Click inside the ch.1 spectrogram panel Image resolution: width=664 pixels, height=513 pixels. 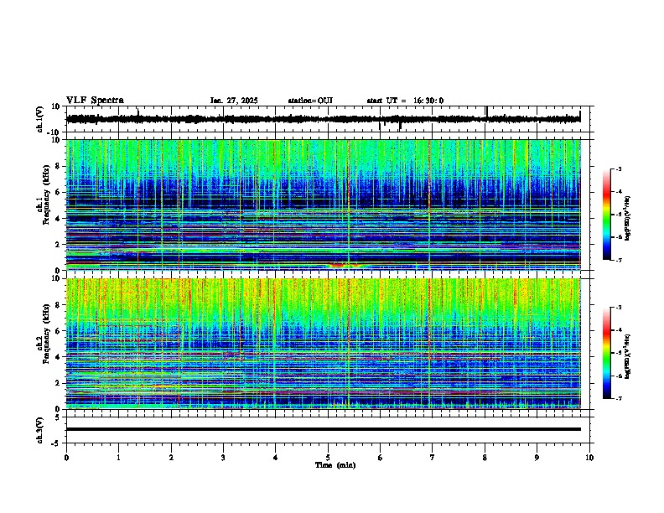(x=324, y=205)
